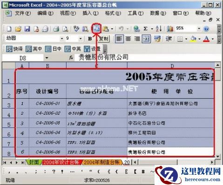
Task: Click the Paste clipboard icon
Action: (106, 29)
